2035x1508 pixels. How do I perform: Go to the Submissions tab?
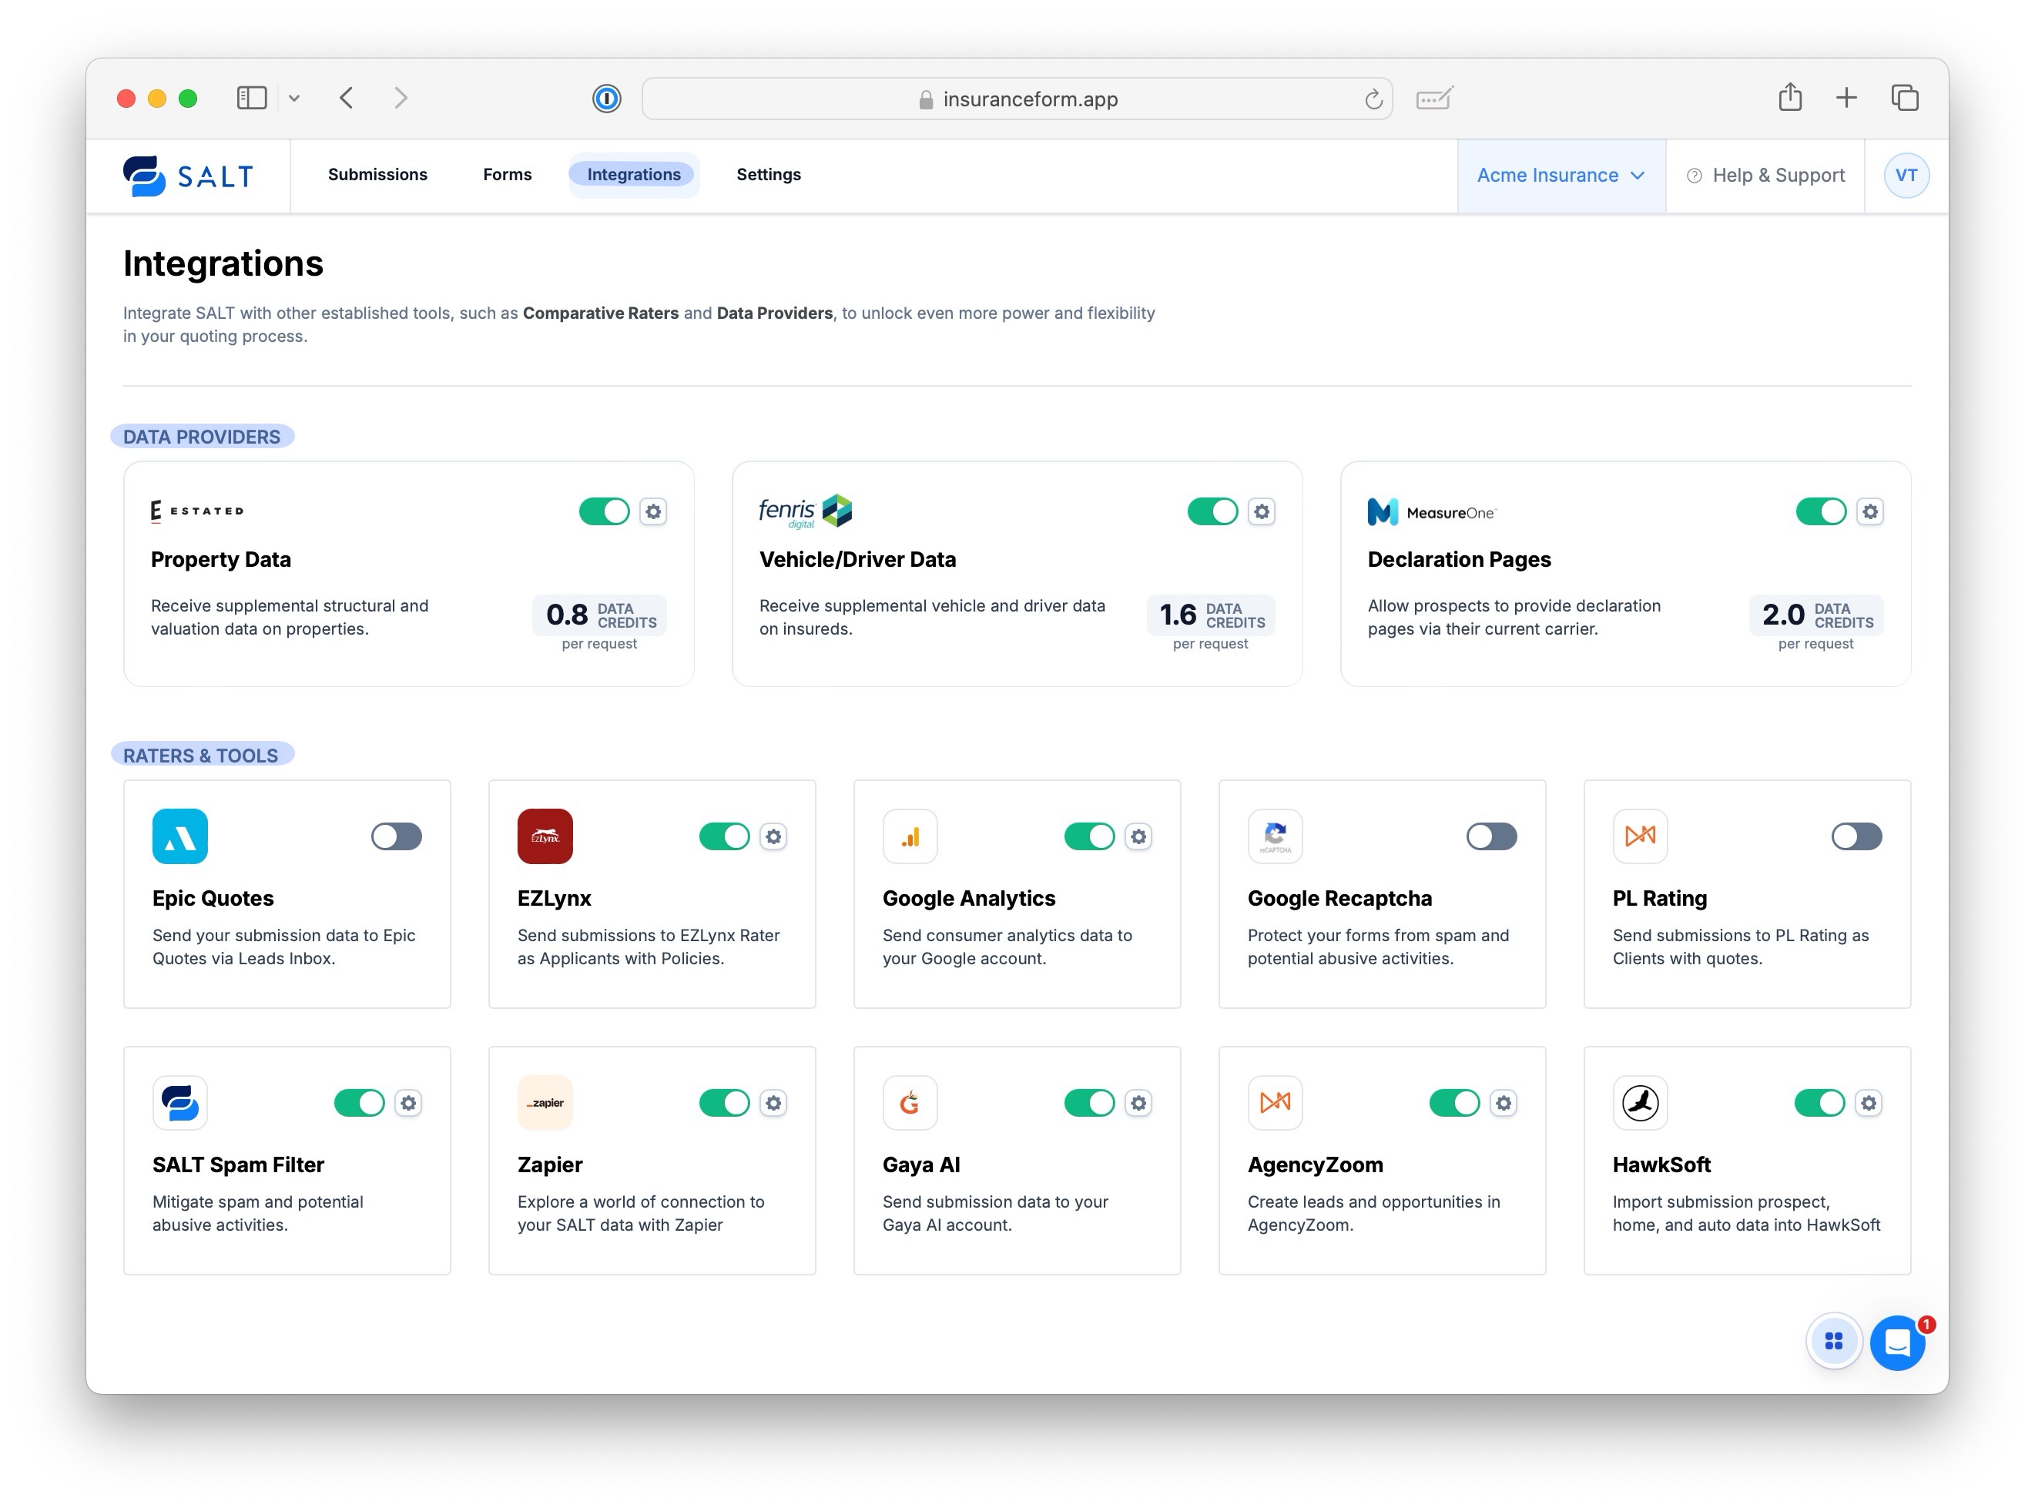(x=377, y=174)
